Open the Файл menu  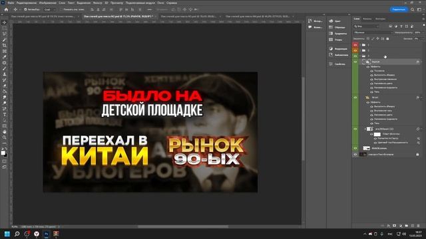pyautogui.click(x=11, y=3)
